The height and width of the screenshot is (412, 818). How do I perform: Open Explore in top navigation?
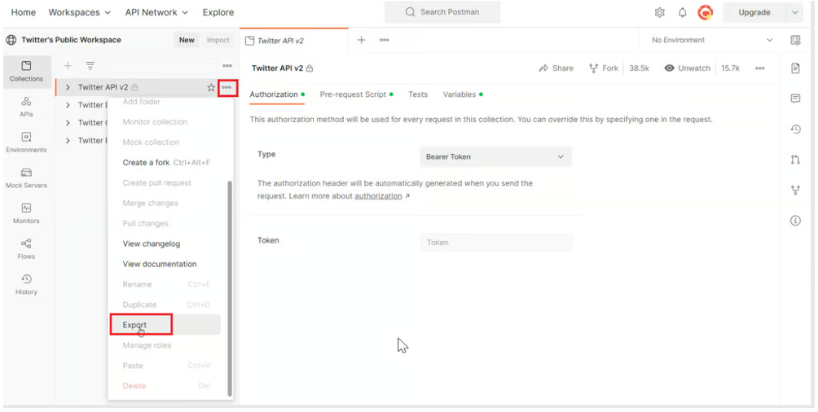(218, 12)
